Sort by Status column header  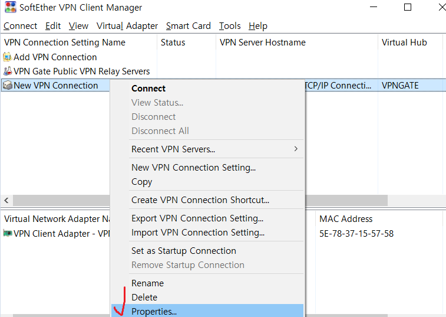186,43
